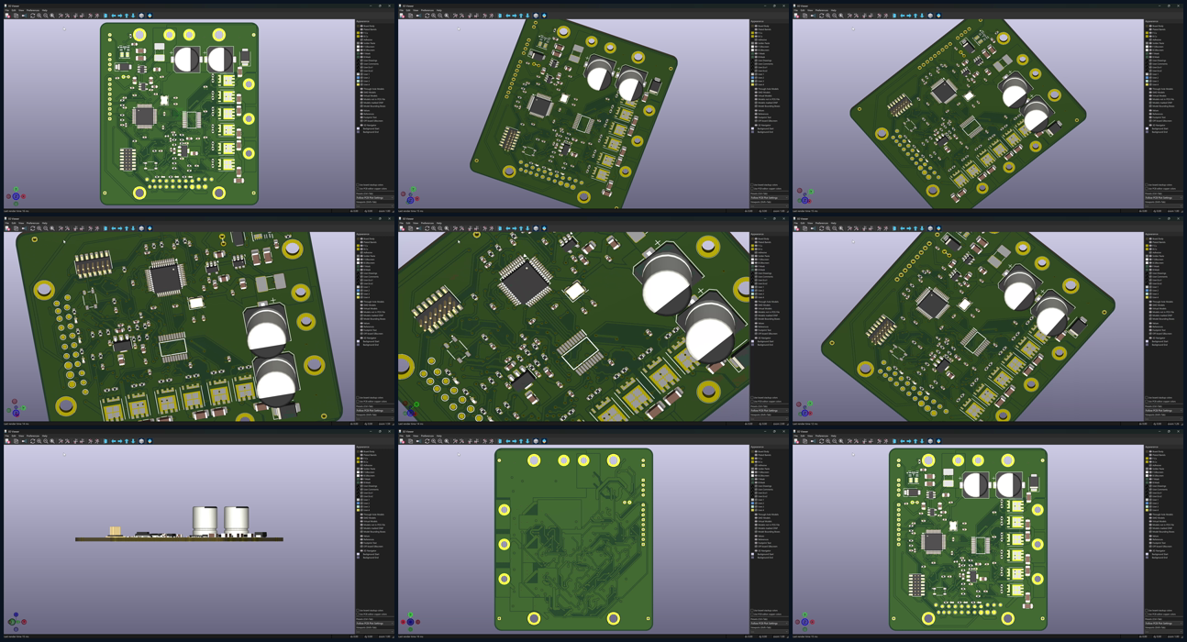This screenshot has height=642, width=1187.
Task: Click Rotate X clockwise icon in top-center window
Action: [x=455, y=16]
